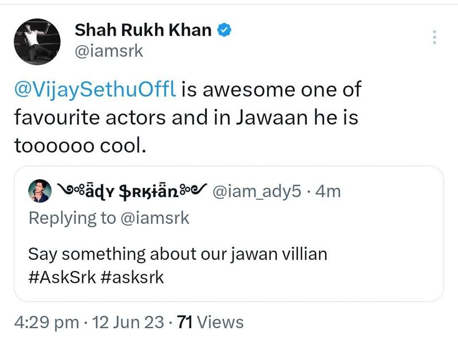Click the 4:29 pm tweet time
The width and height of the screenshot is (458, 343).
[46, 322]
